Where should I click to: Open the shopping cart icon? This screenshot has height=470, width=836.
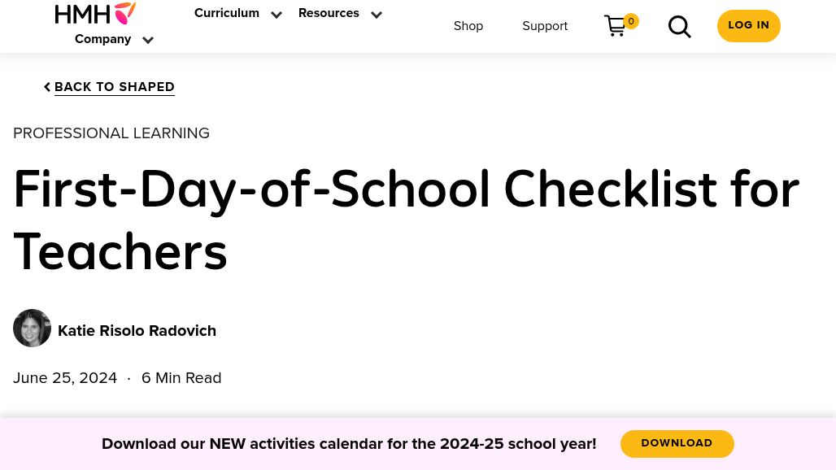[615, 25]
